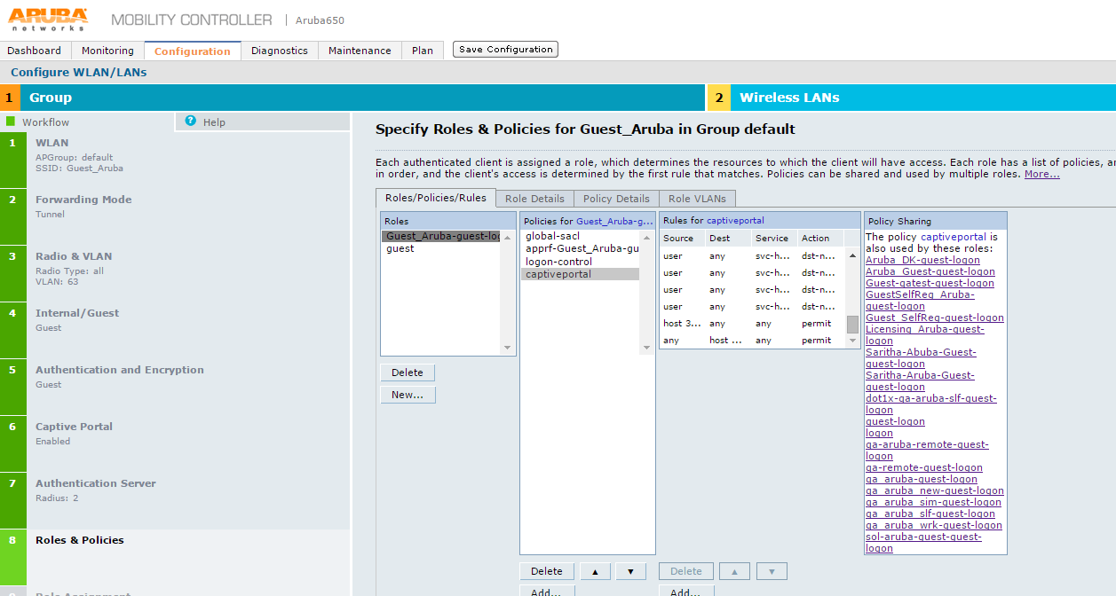The width and height of the screenshot is (1116, 596).
Task: Select the logon-control policy
Action: pyautogui.click(x=580, y=262)
